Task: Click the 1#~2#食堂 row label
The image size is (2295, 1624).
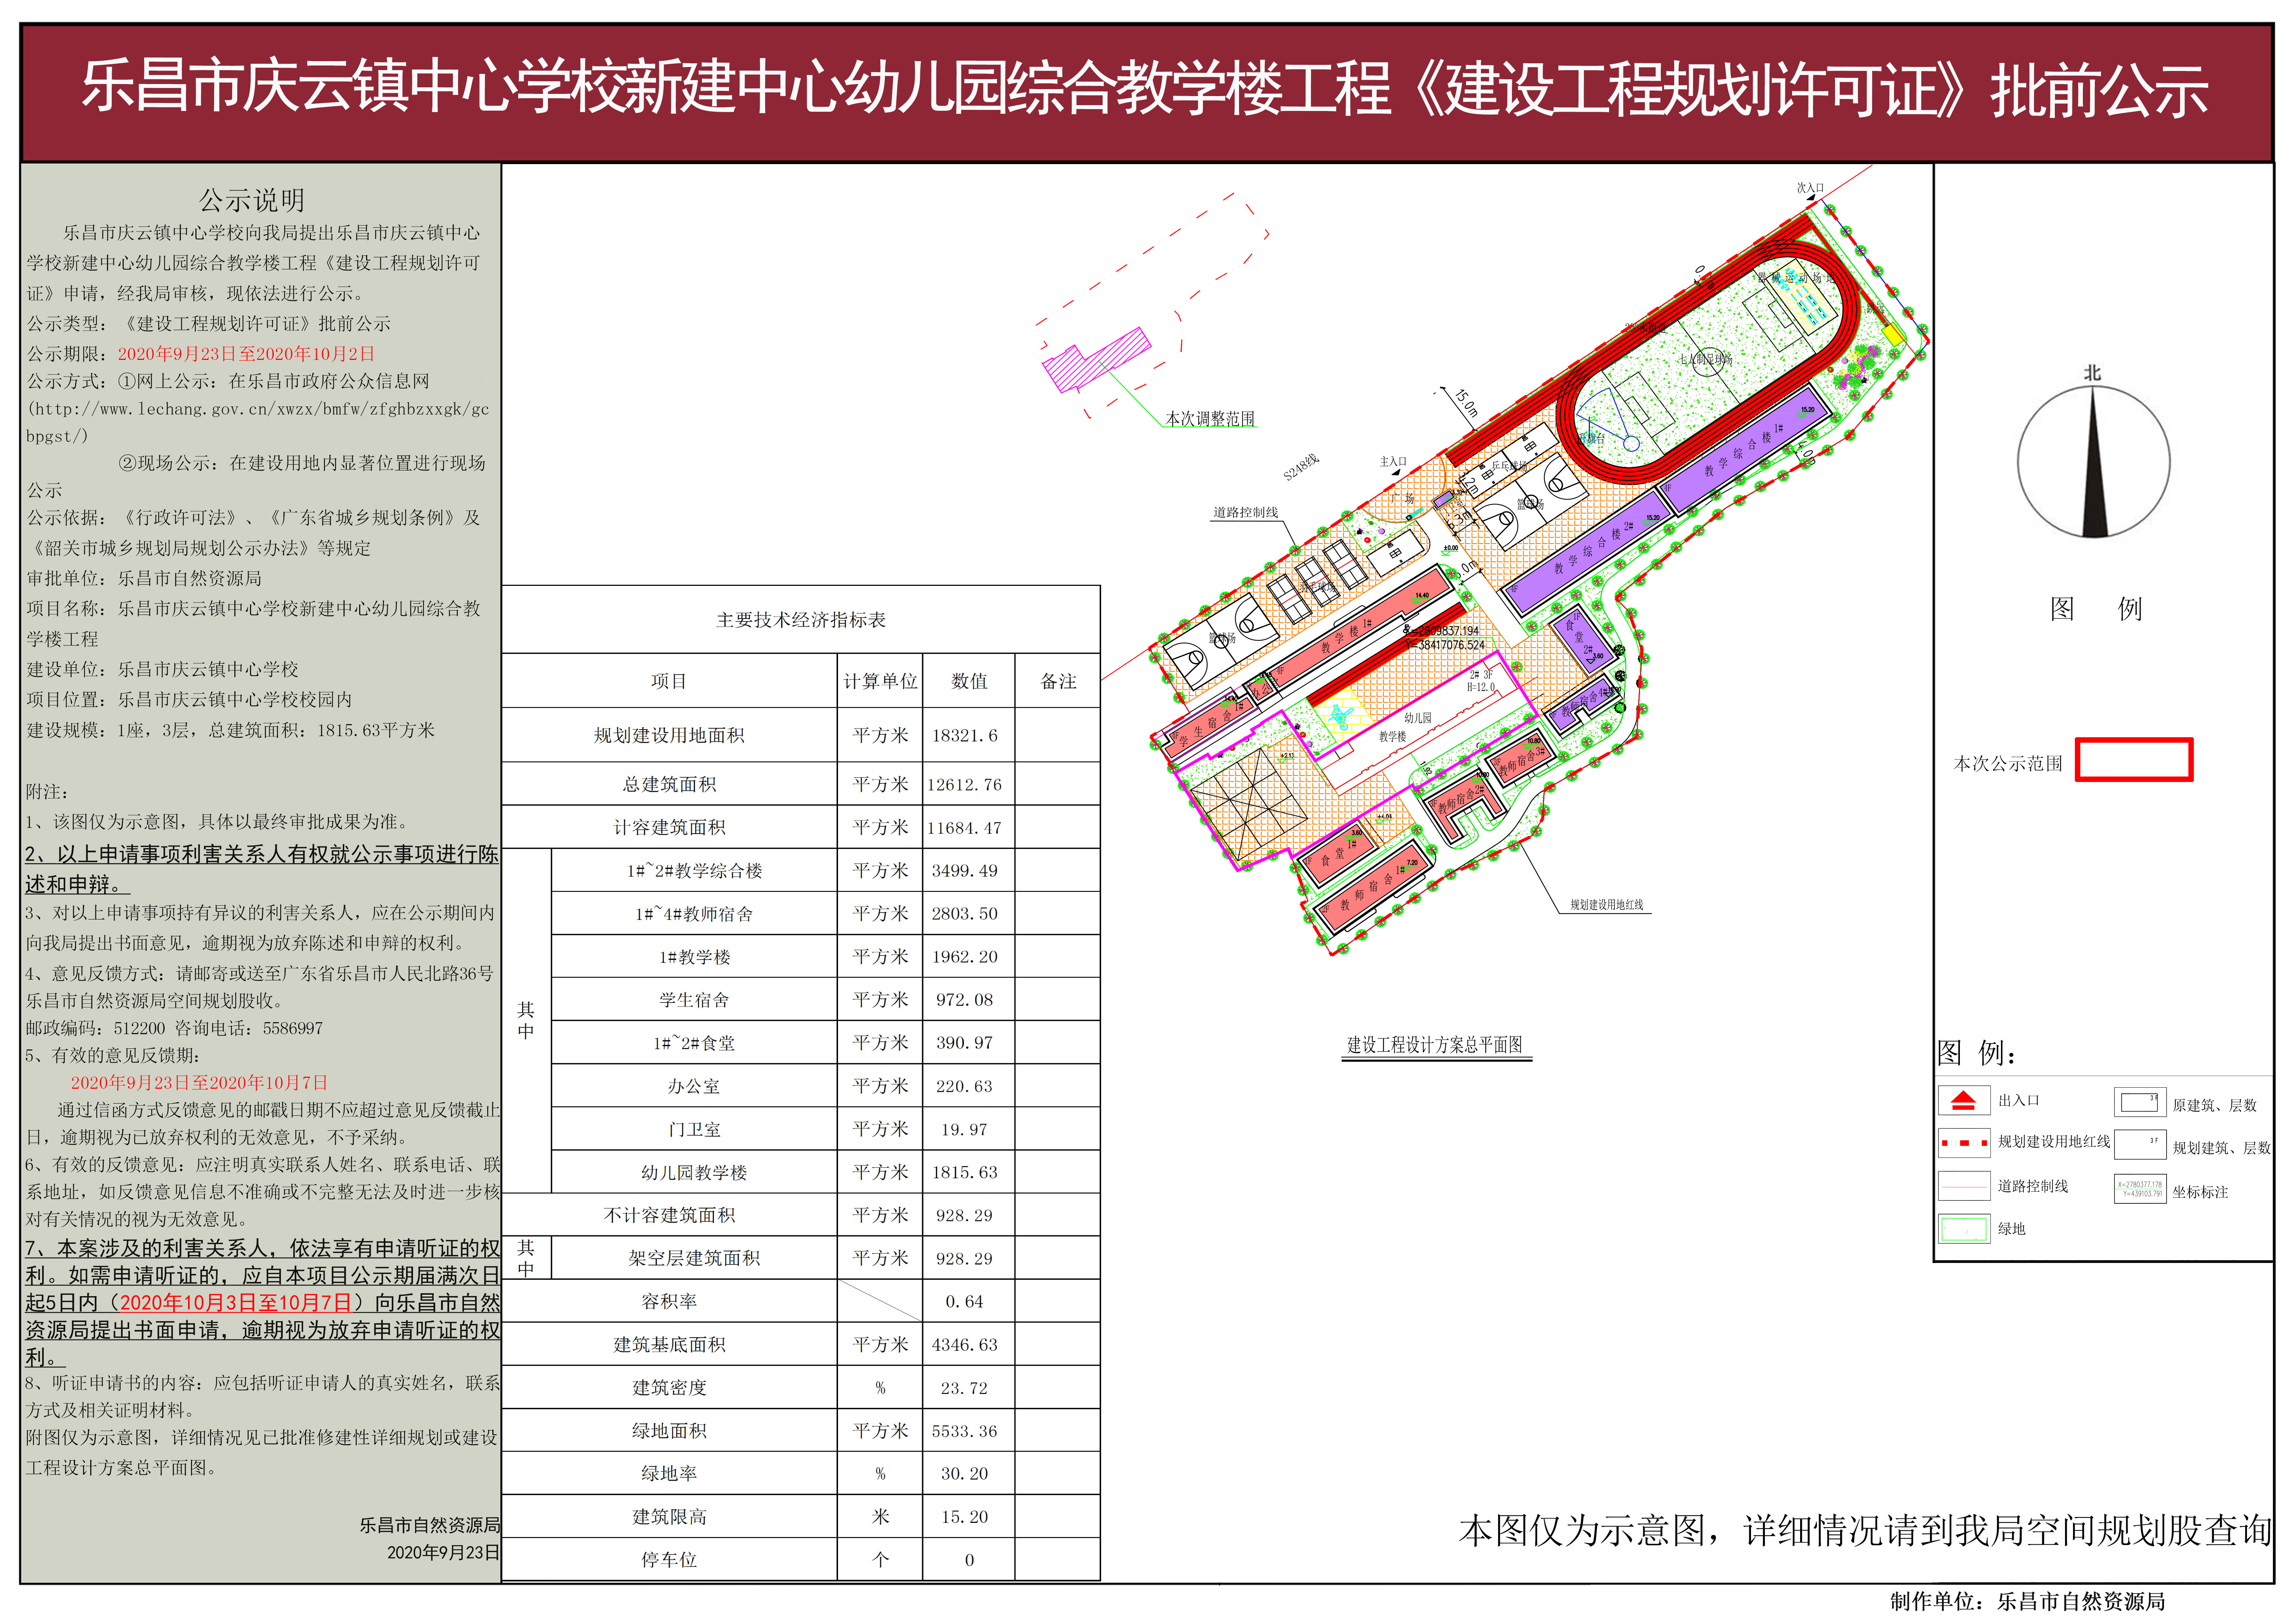Action: point(694,1043)
